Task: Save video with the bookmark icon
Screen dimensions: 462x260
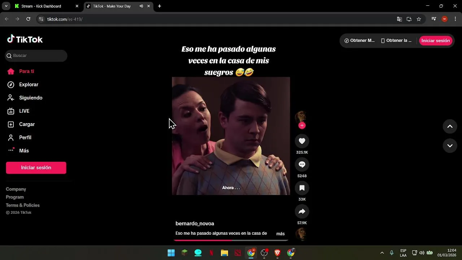Action: 302,188
